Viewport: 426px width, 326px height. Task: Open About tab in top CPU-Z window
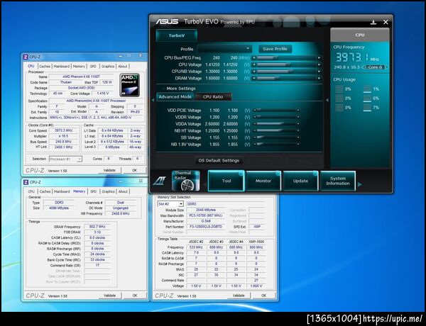coord(123,66)
